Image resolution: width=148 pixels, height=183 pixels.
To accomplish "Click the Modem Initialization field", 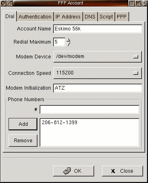I will (97, 88).
